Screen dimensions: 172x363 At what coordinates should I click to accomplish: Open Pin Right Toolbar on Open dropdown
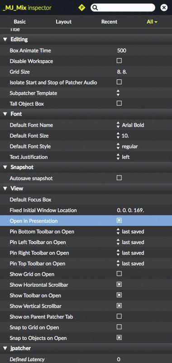[130, 253]
